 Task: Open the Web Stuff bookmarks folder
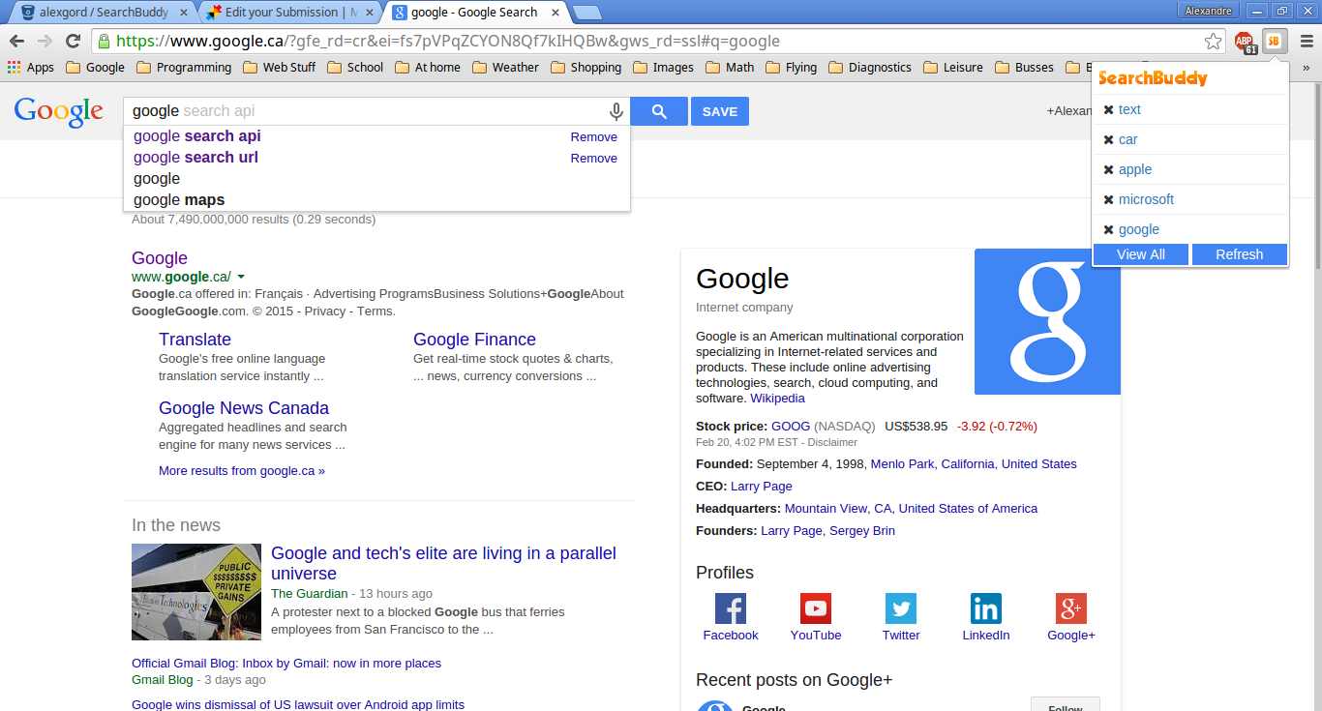(280, 67)
